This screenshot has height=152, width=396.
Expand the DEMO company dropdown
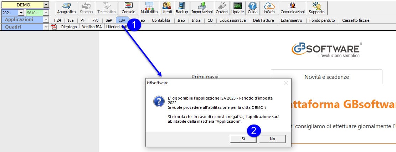(46, 5)
